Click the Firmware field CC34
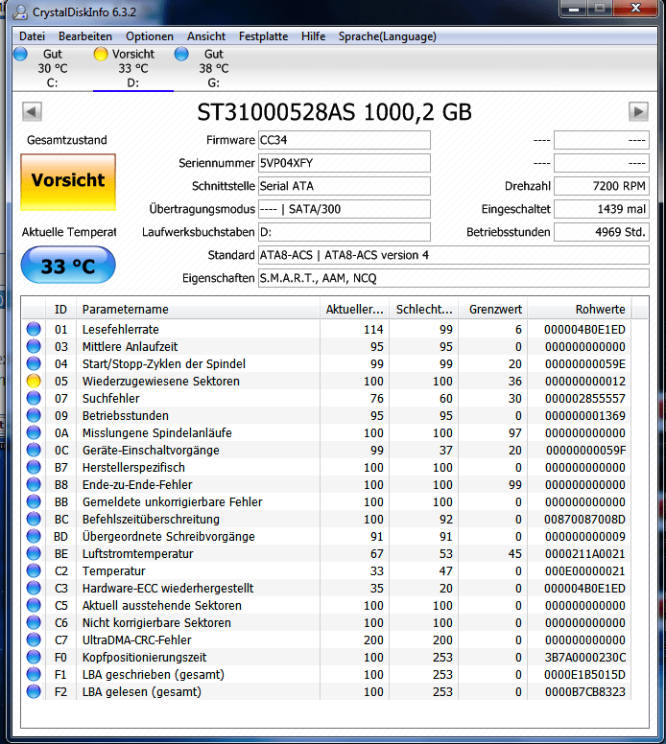The height and width of the screenshot is (744, 666). (345, 140)
